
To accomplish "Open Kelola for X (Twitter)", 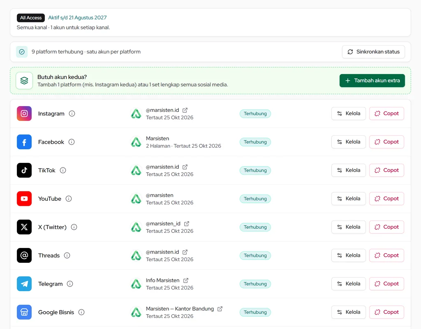I will (349, 227).
